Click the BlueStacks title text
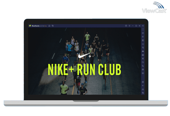This screenshot has width=170, height=116. pyautogui.click(x=36, y=26)
